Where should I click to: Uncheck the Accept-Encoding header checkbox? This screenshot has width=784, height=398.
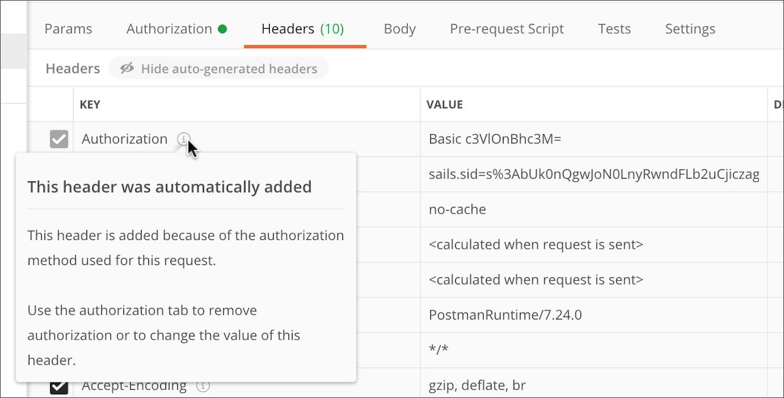tap(58, 386)
